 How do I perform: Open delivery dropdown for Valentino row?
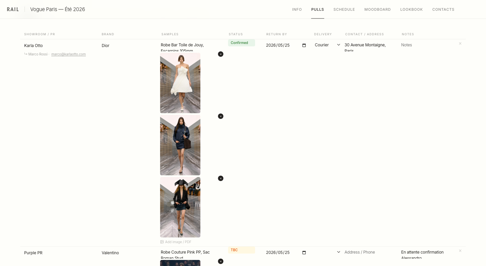[x=328, y=252]
